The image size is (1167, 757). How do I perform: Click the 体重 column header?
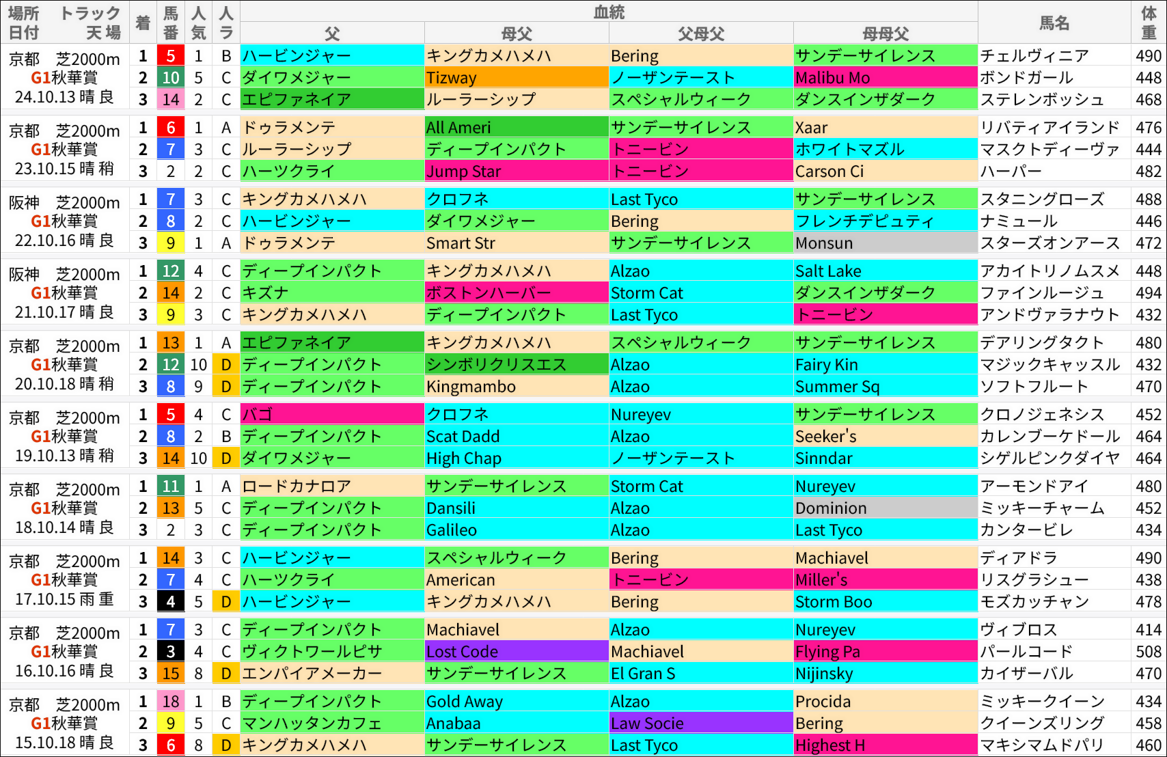[x=1149, y=23]
